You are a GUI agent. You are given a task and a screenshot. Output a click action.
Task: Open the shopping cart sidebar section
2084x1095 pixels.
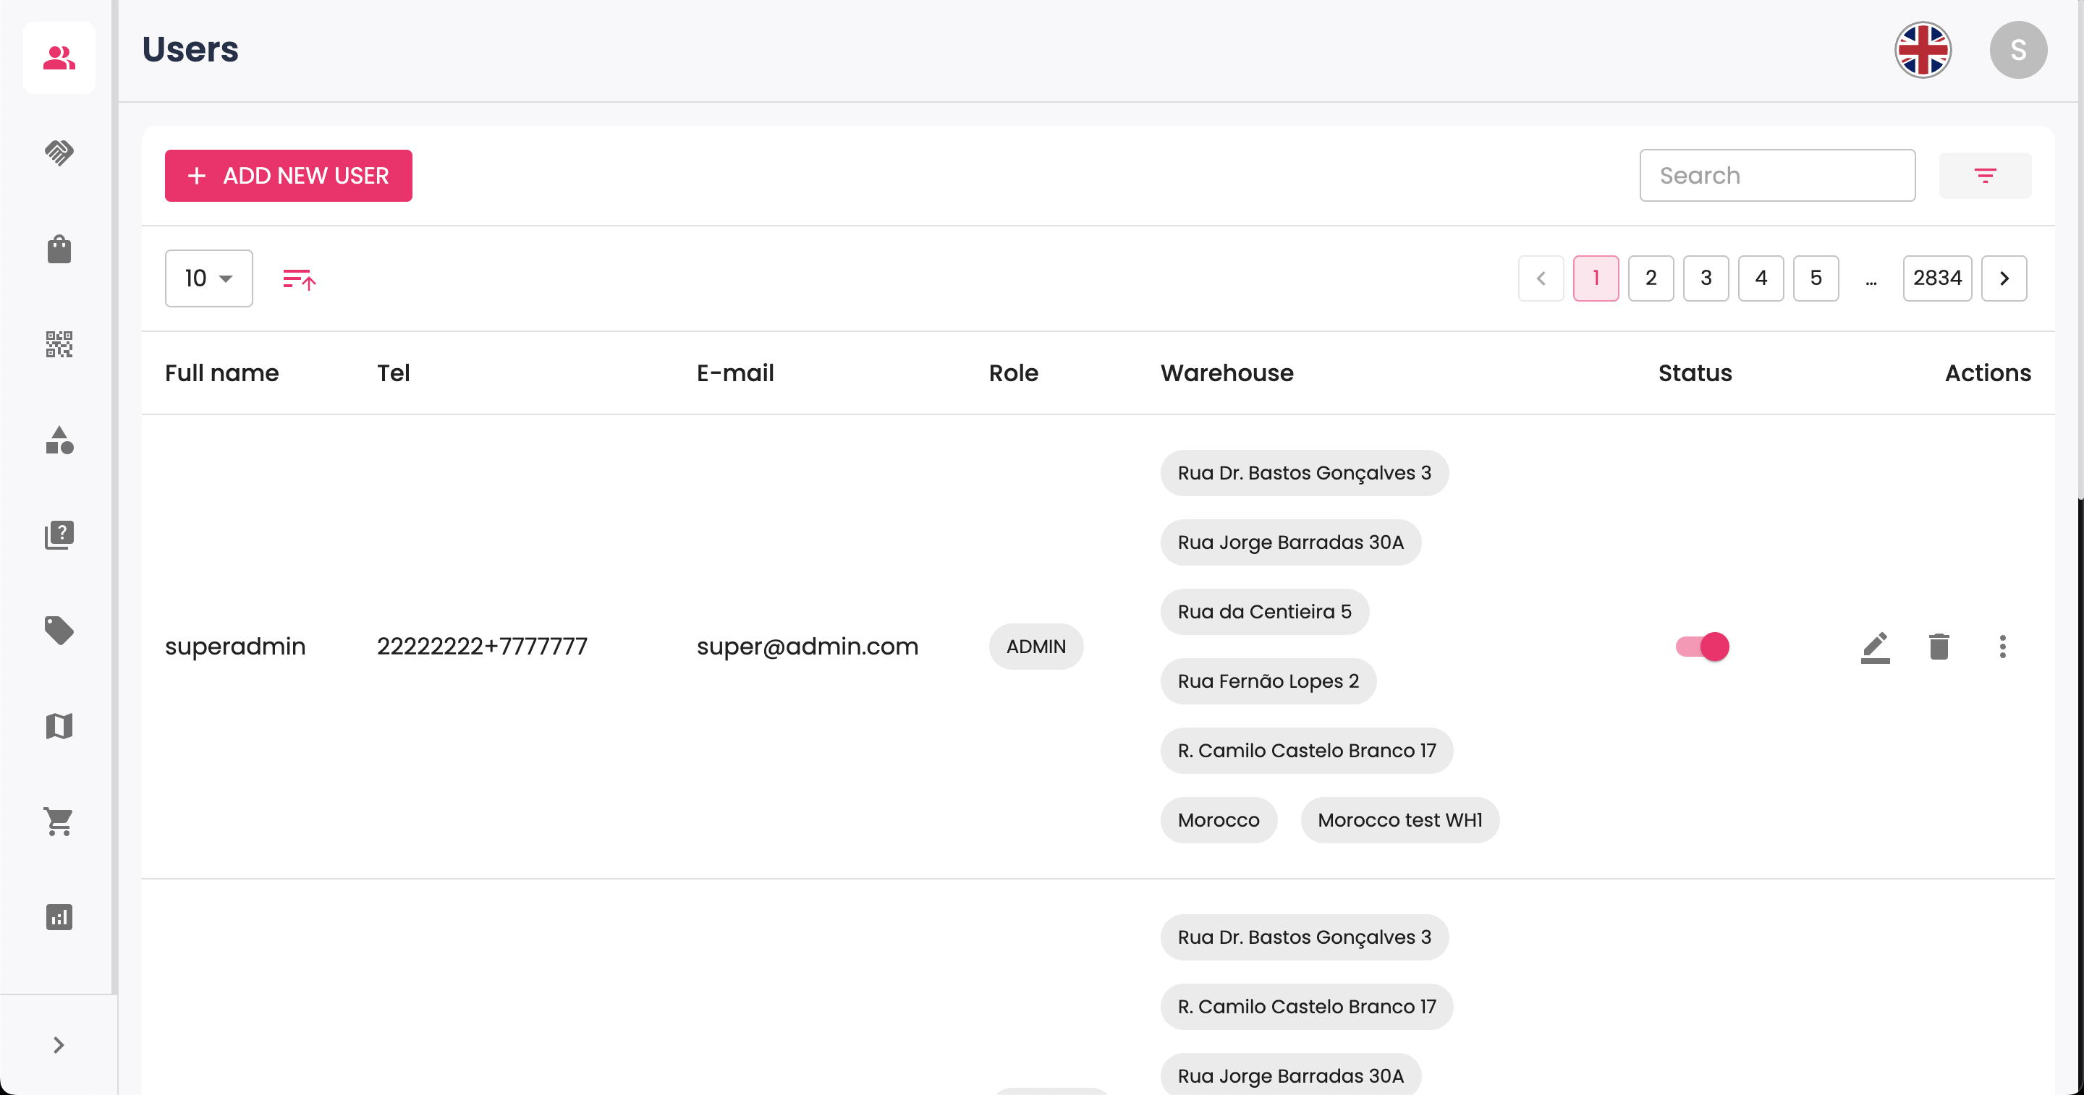point(59,821)
